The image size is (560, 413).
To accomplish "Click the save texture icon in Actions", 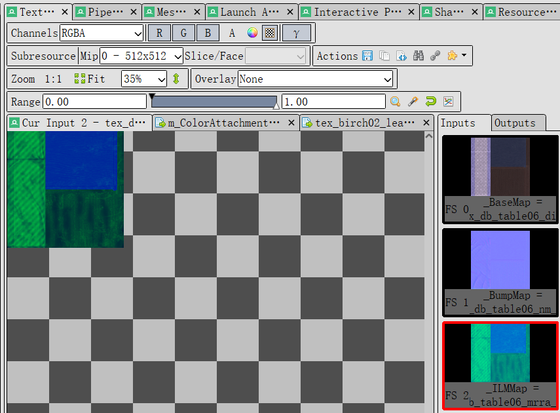I will tap(367, 56).
